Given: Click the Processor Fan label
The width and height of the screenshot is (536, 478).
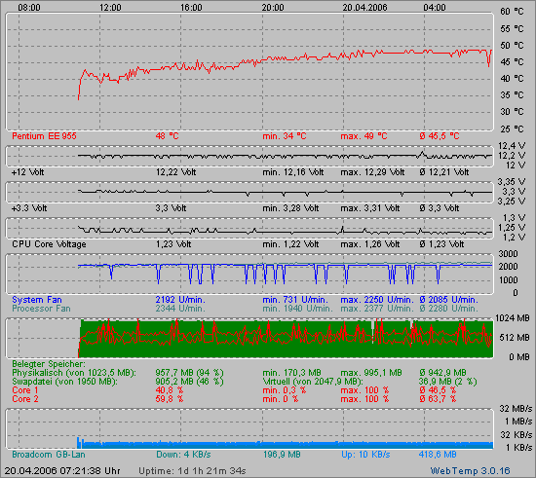Looking at the screenshot, I should coord(41,309).
